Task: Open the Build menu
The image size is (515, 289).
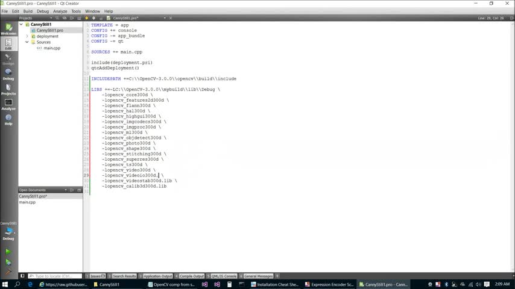Action: pyautogui.click(x=28, y=11)
